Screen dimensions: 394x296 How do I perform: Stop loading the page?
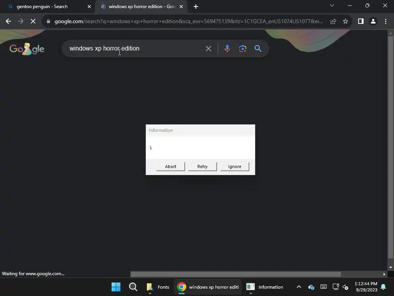pos(33,22)
